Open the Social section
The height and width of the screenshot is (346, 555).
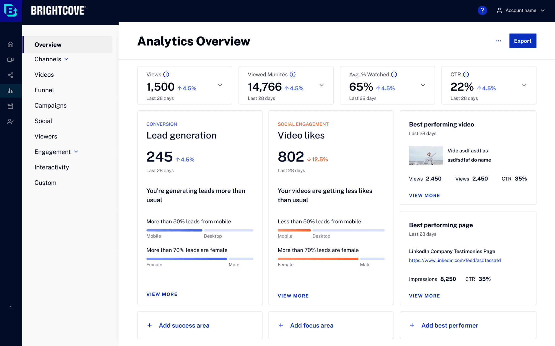[x=43, y=121]
